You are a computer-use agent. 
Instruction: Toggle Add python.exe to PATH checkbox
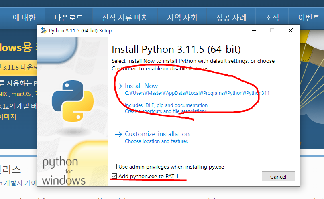114,176
